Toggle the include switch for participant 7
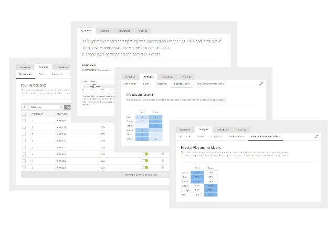The image size is (335, 251). [145, 161]
